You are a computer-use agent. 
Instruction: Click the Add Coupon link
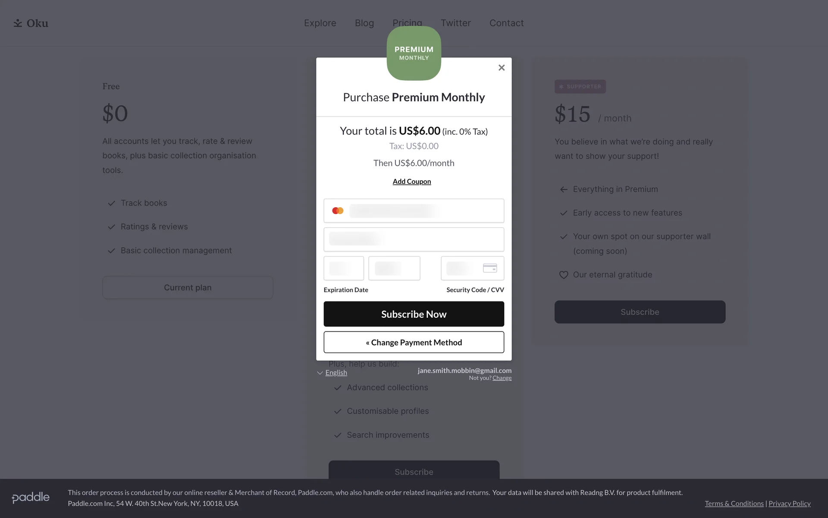[x=412, y=182]
